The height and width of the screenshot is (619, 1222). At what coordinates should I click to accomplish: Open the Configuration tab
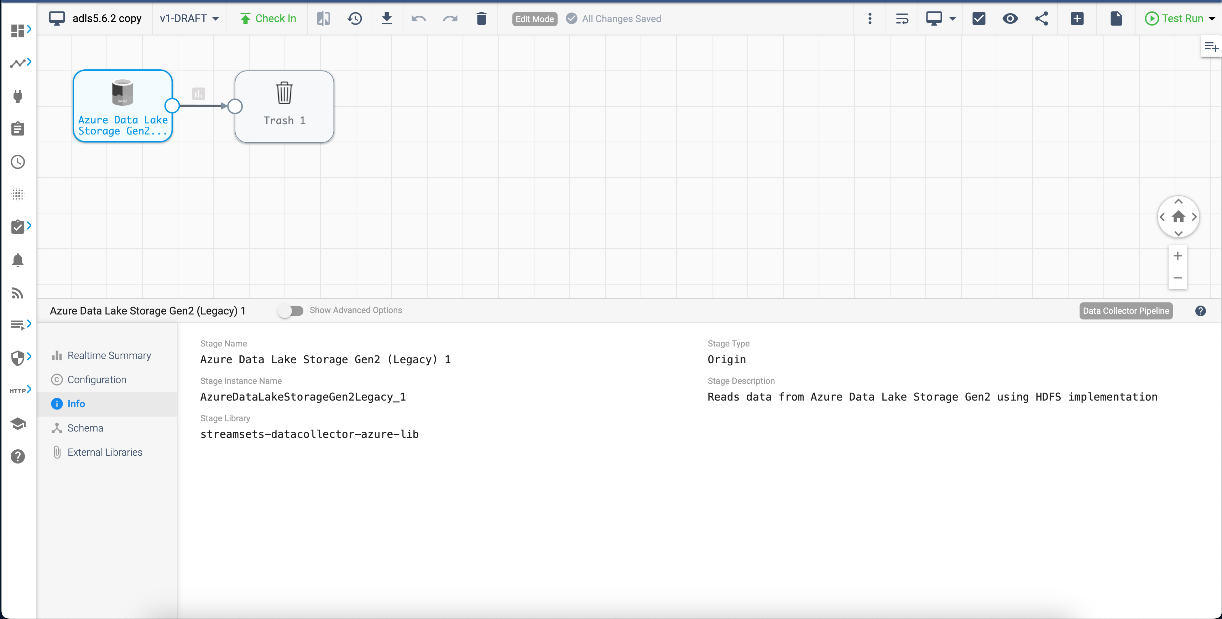(x=107, y=380)
